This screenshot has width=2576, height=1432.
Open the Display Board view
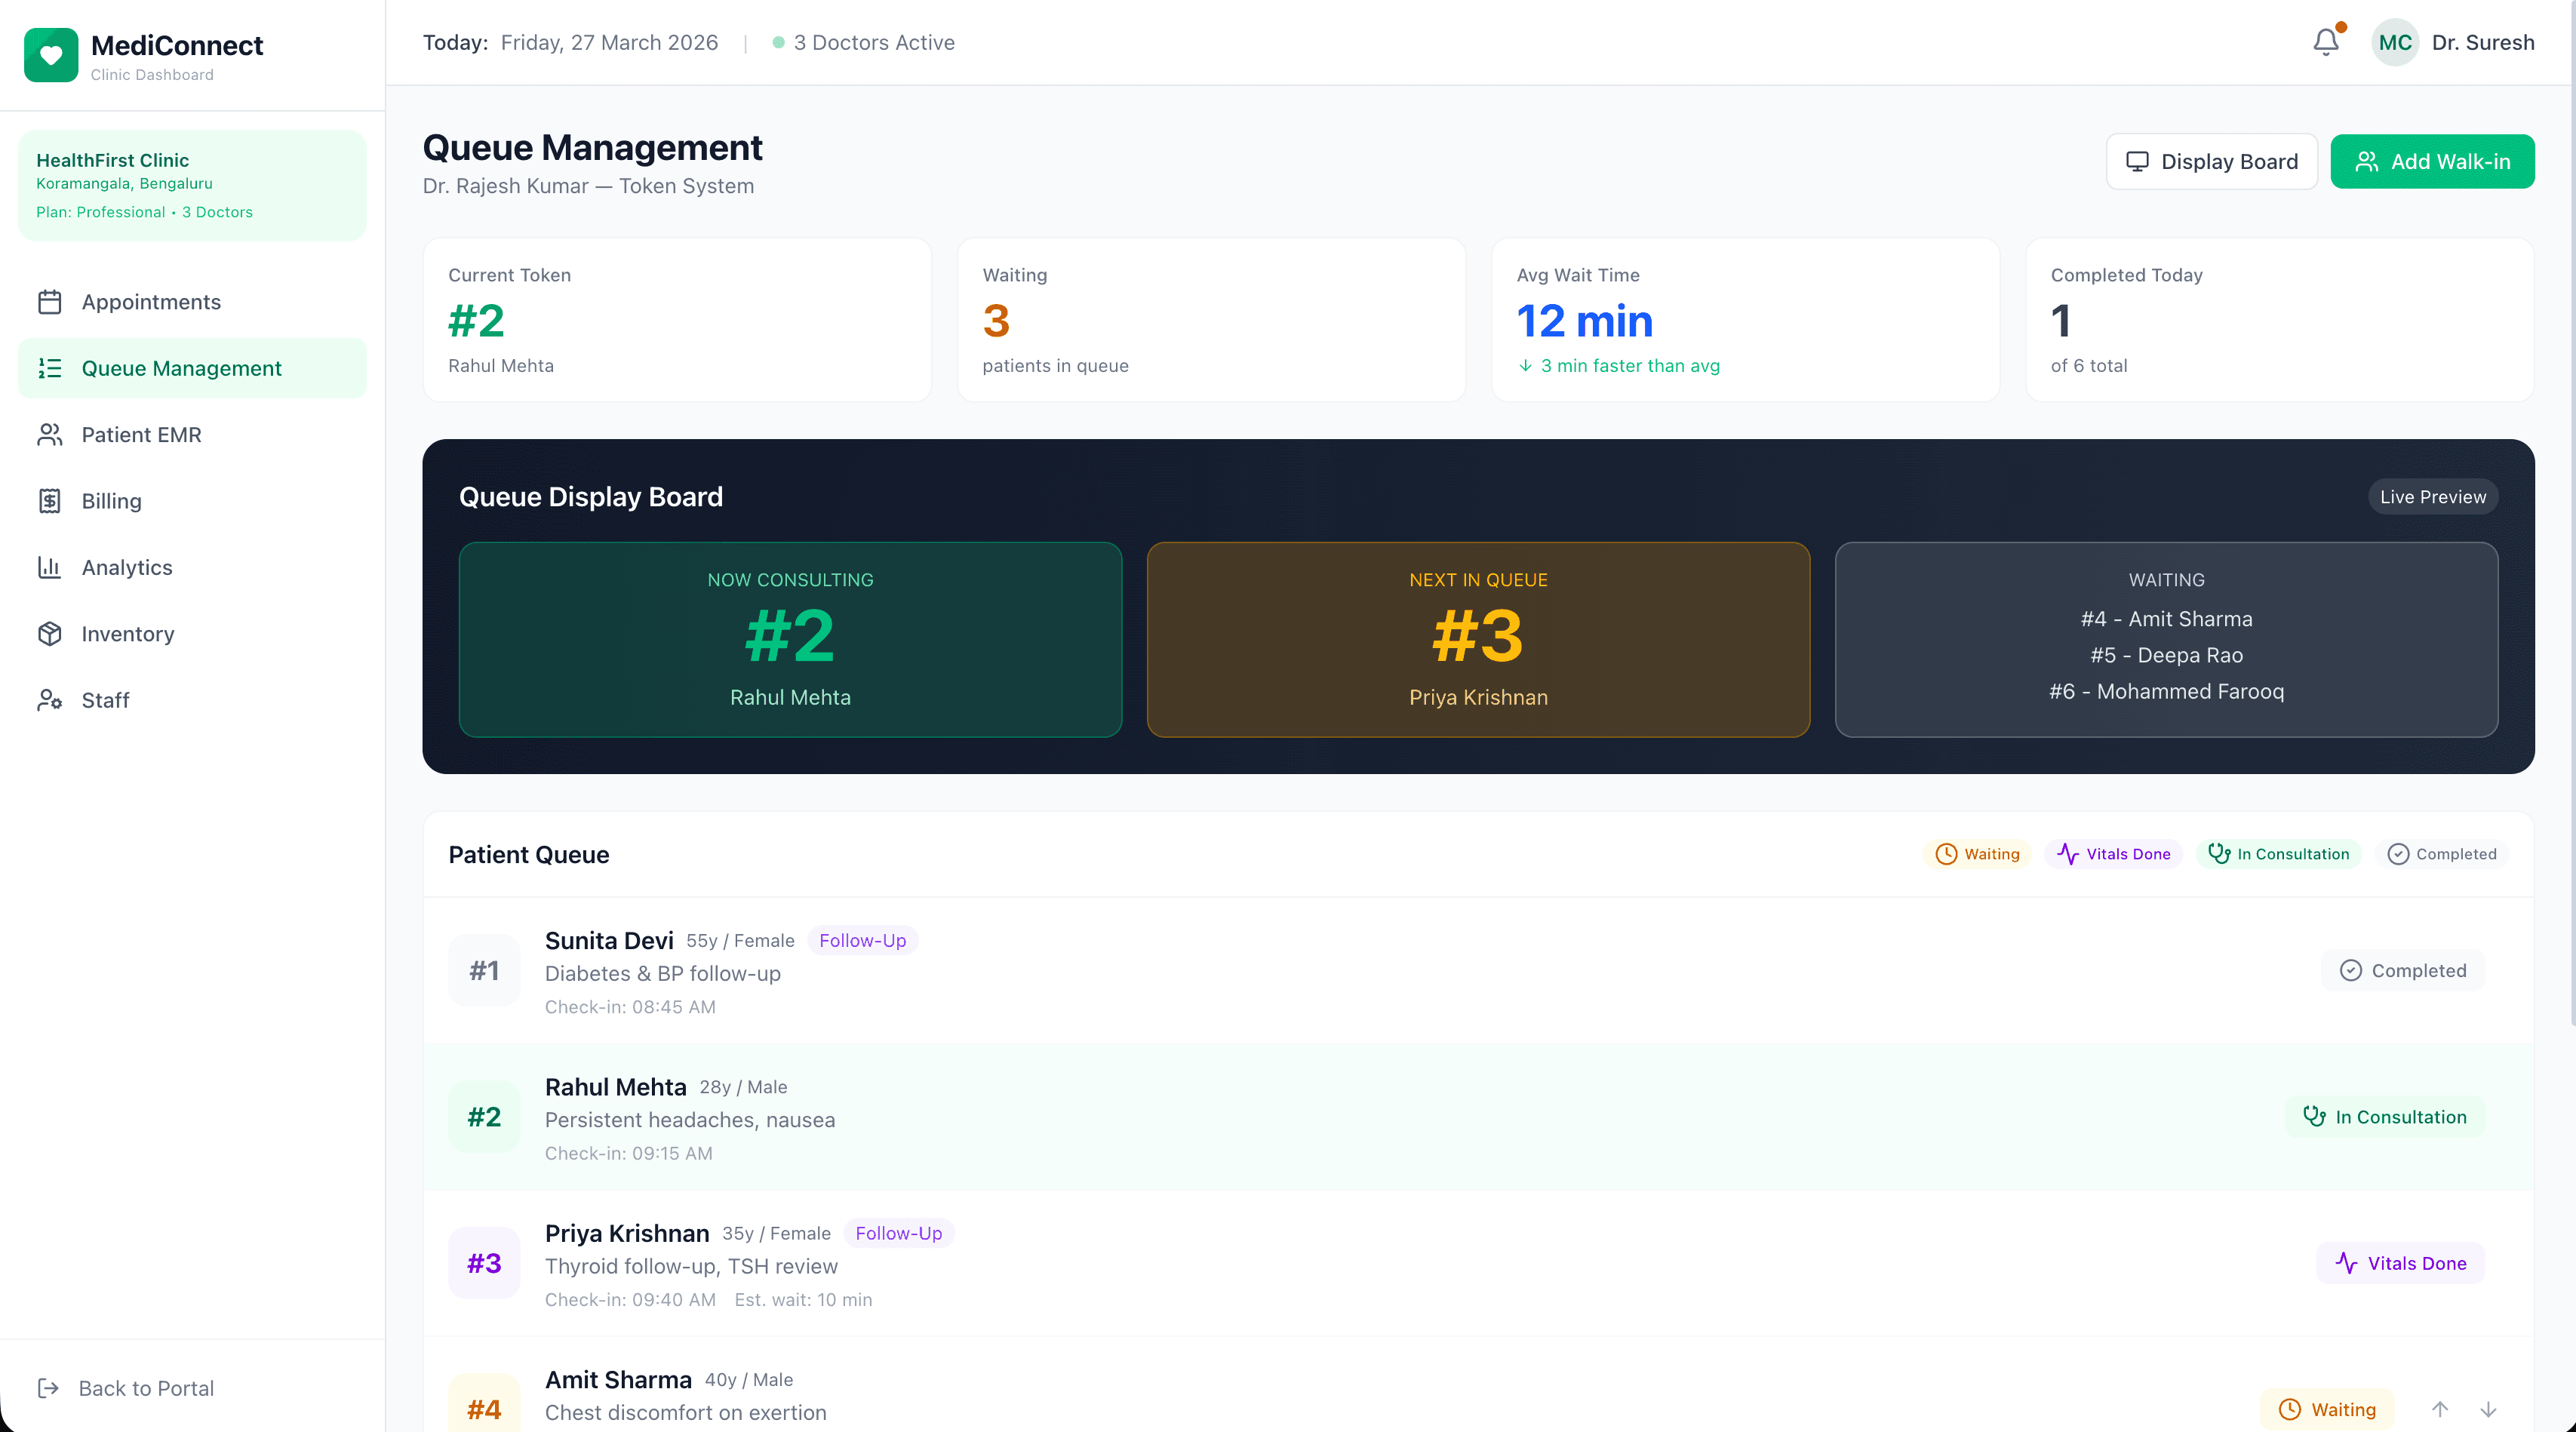(2211, 161)
